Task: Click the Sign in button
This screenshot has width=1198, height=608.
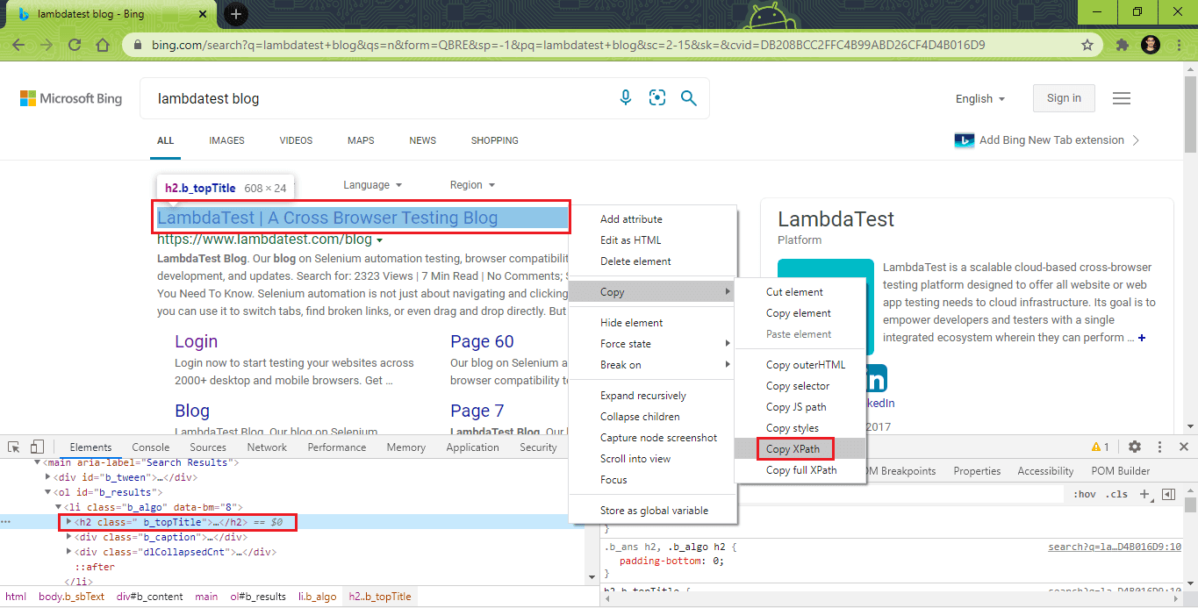Action: click(1064, 98)
